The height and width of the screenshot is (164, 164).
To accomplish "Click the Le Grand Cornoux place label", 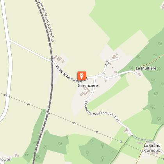I will [152, 148].
